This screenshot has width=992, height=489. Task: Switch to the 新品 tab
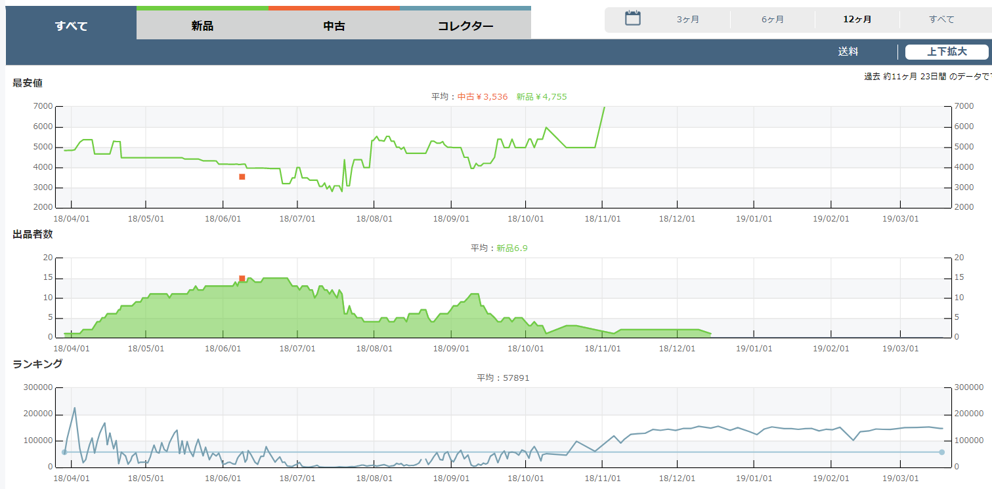[x=202, y=26]
